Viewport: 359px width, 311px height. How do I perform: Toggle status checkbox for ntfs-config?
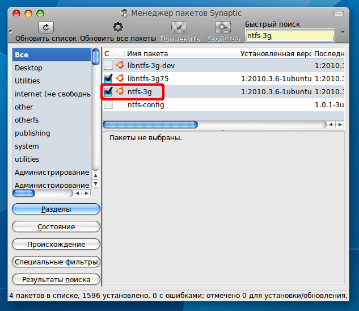click(x=108, y=105)
